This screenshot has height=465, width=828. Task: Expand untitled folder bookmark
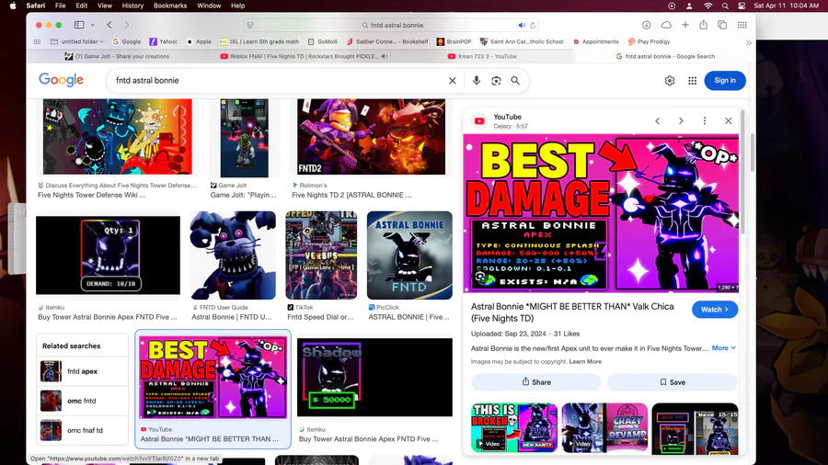pos(77,41)
